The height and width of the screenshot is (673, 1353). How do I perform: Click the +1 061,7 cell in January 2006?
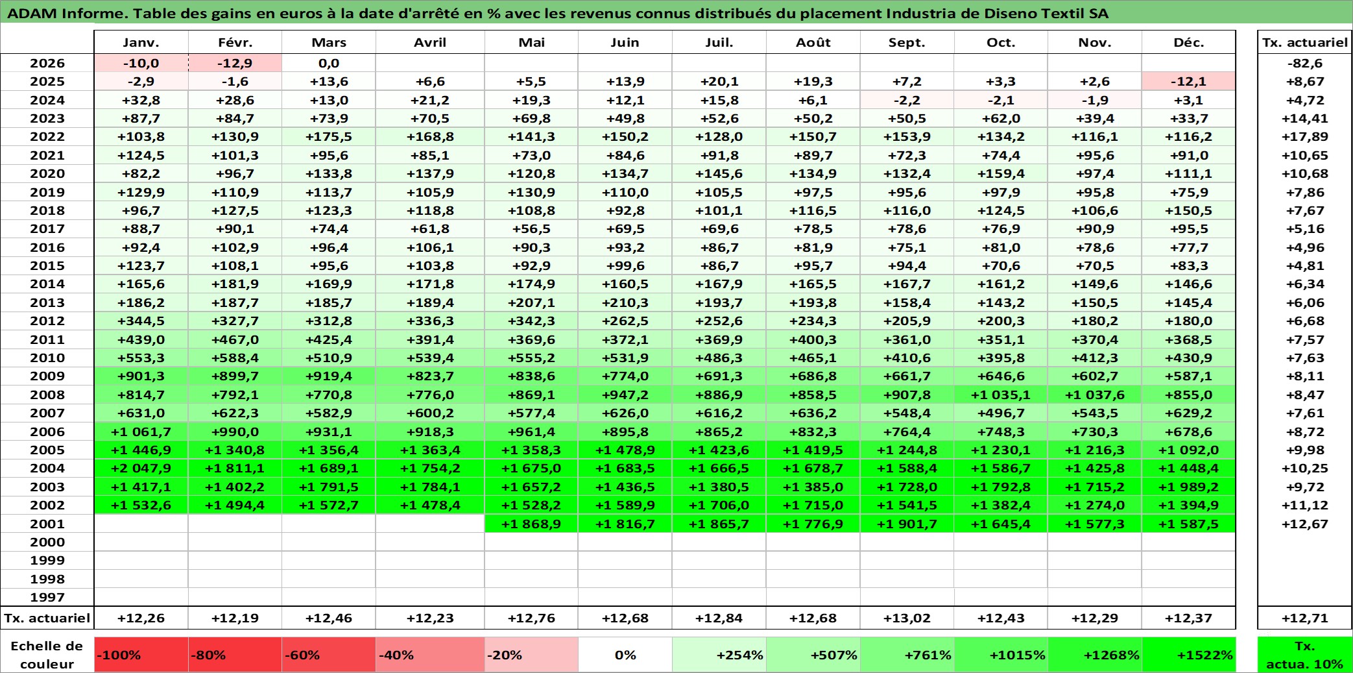141,432
